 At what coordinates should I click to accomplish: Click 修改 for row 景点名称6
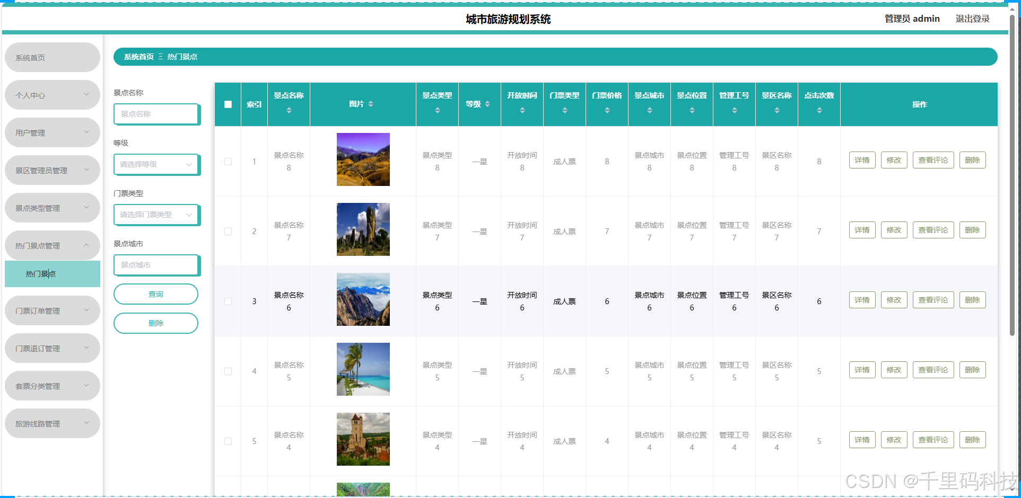coord(894,300)
